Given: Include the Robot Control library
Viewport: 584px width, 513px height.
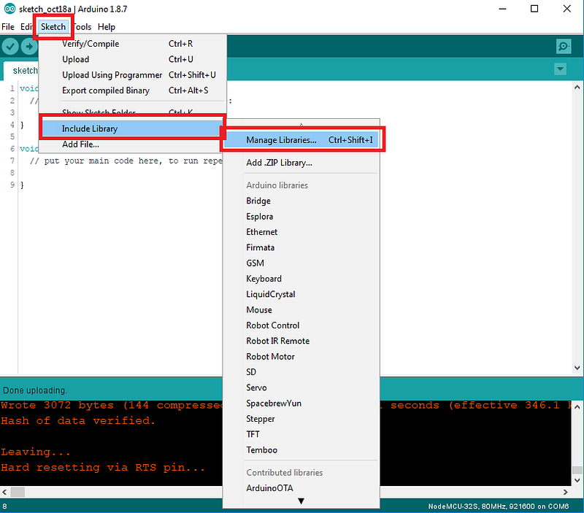Looking at the screenshot, I should point(301,325).
